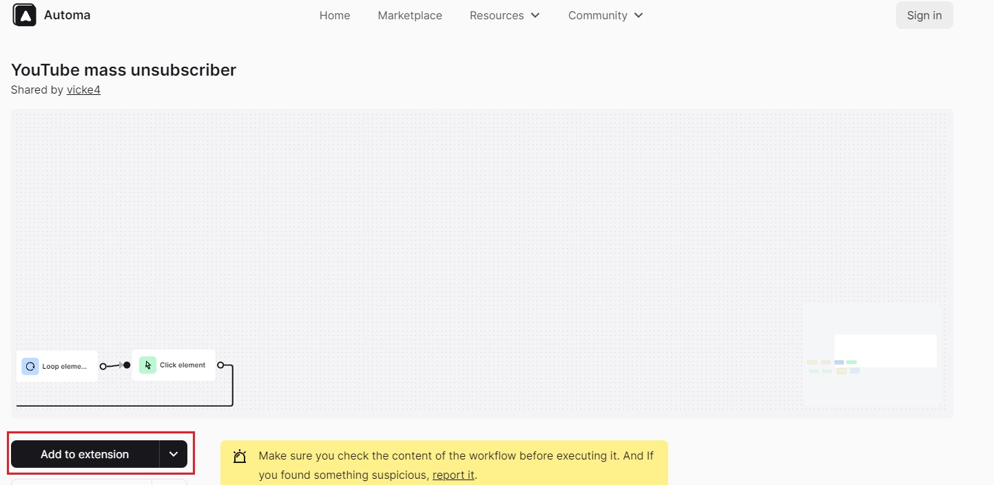Click the Sign in button
Image resolution: width=994 pixels, height=485 pixels.
tap(924, 15)
